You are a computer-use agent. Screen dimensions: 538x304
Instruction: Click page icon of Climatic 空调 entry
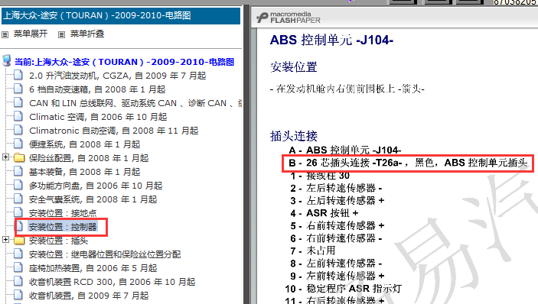[18, 116]
